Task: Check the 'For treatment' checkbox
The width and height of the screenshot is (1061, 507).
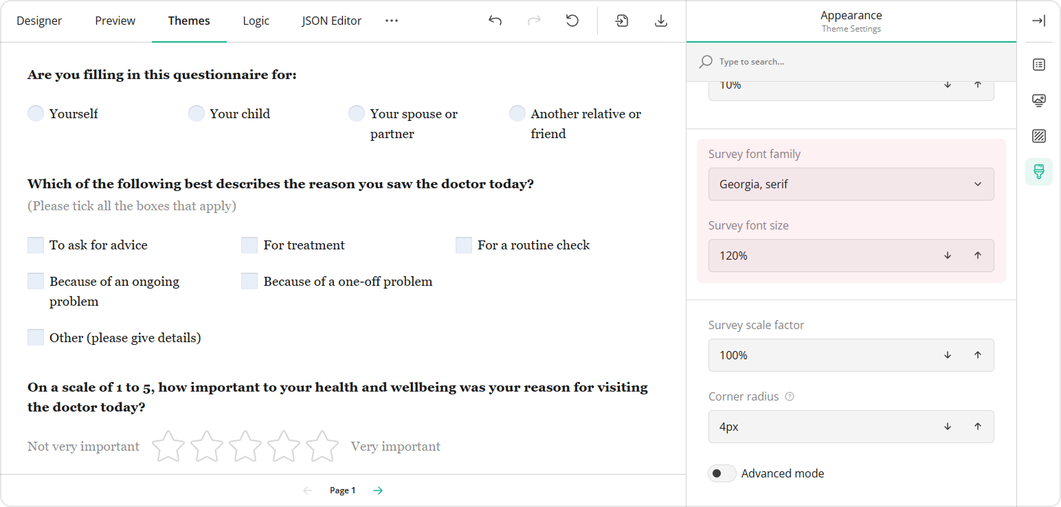Action: click(249, 245)
